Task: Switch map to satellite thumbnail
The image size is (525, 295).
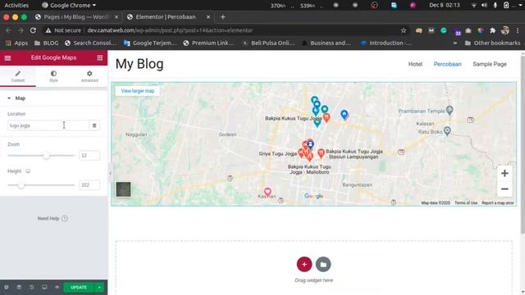Action: tap(123, 189)
